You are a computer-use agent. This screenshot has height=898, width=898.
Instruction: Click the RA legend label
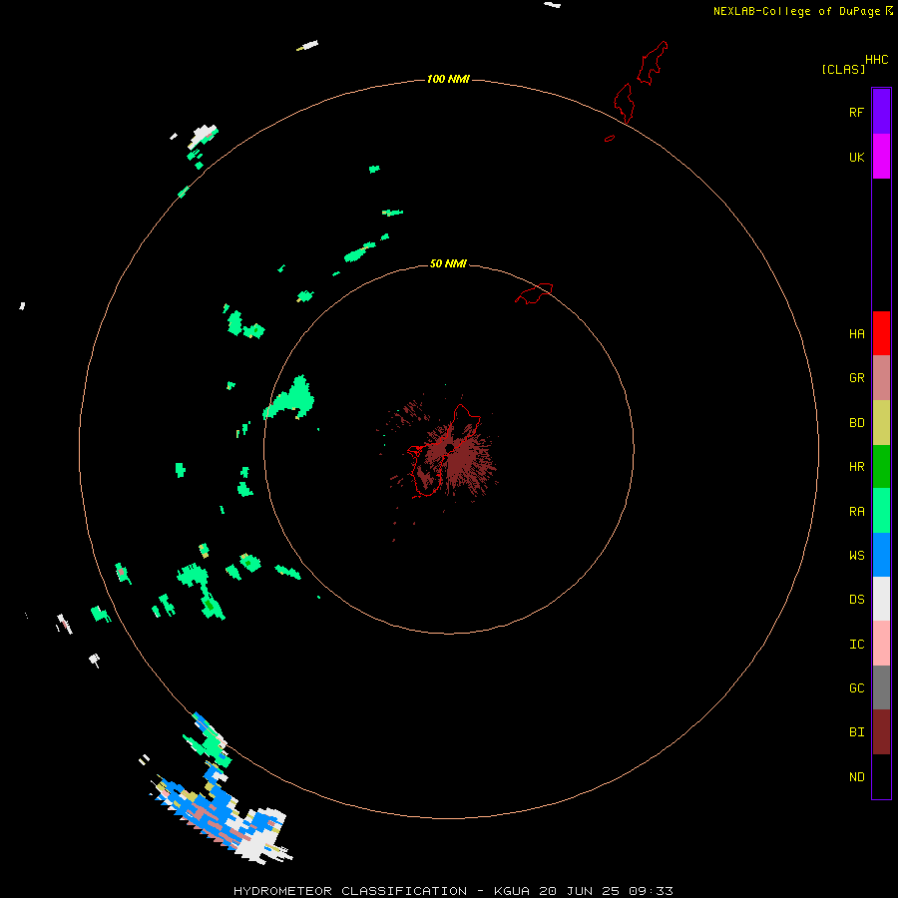(x=856, y=512)
